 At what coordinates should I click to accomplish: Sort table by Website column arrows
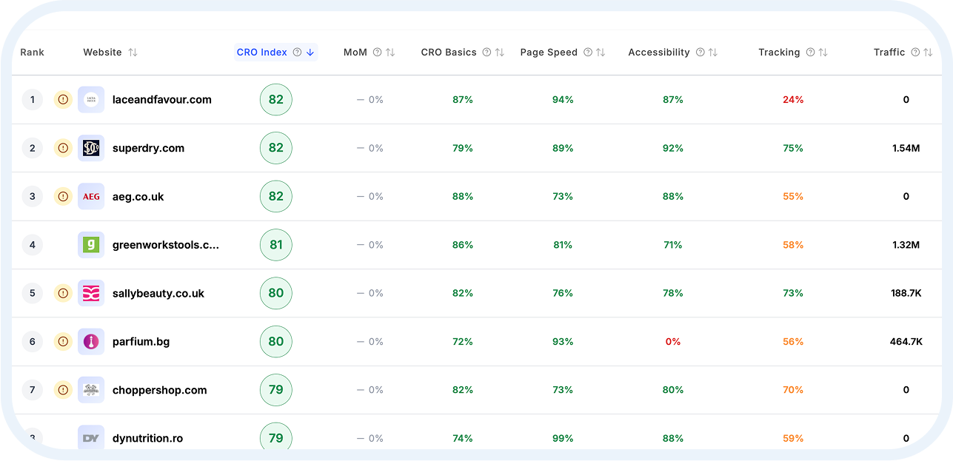tap(133, 52)
